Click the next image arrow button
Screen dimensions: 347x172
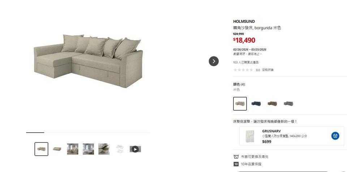[x=214, y=61]
